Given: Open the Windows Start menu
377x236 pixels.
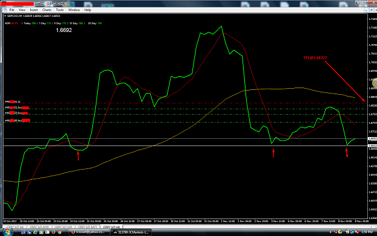Looking at the screenshot, I should (8, 232).
